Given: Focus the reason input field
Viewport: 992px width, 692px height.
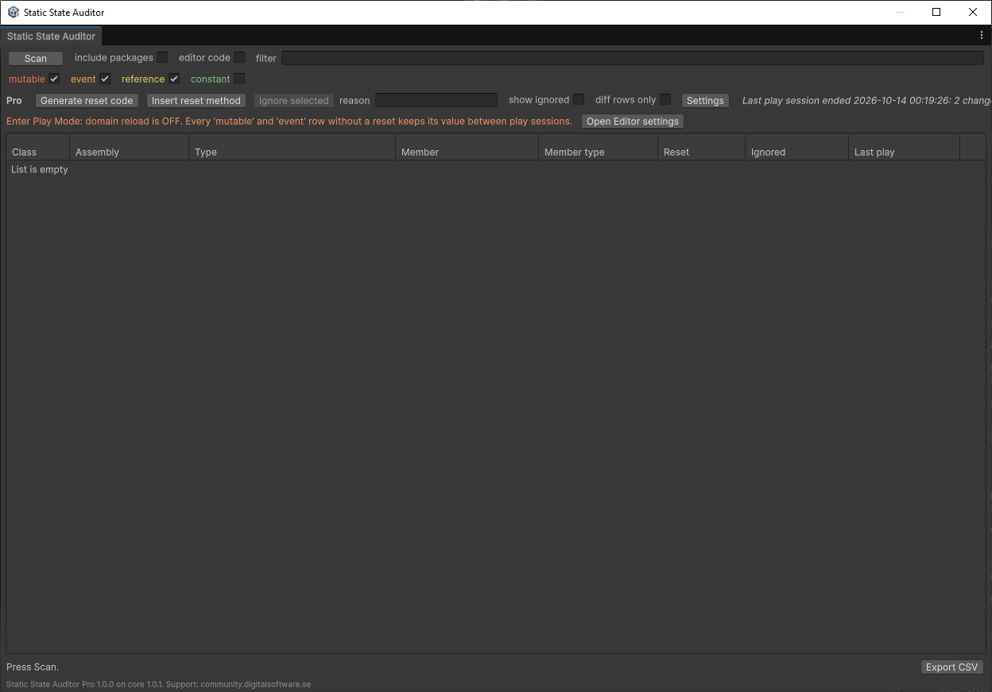Looking at the screenshot, I should (x=436, y=100).
